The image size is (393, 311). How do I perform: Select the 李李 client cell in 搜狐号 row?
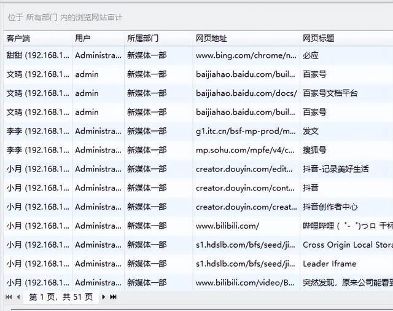(38, 150)
